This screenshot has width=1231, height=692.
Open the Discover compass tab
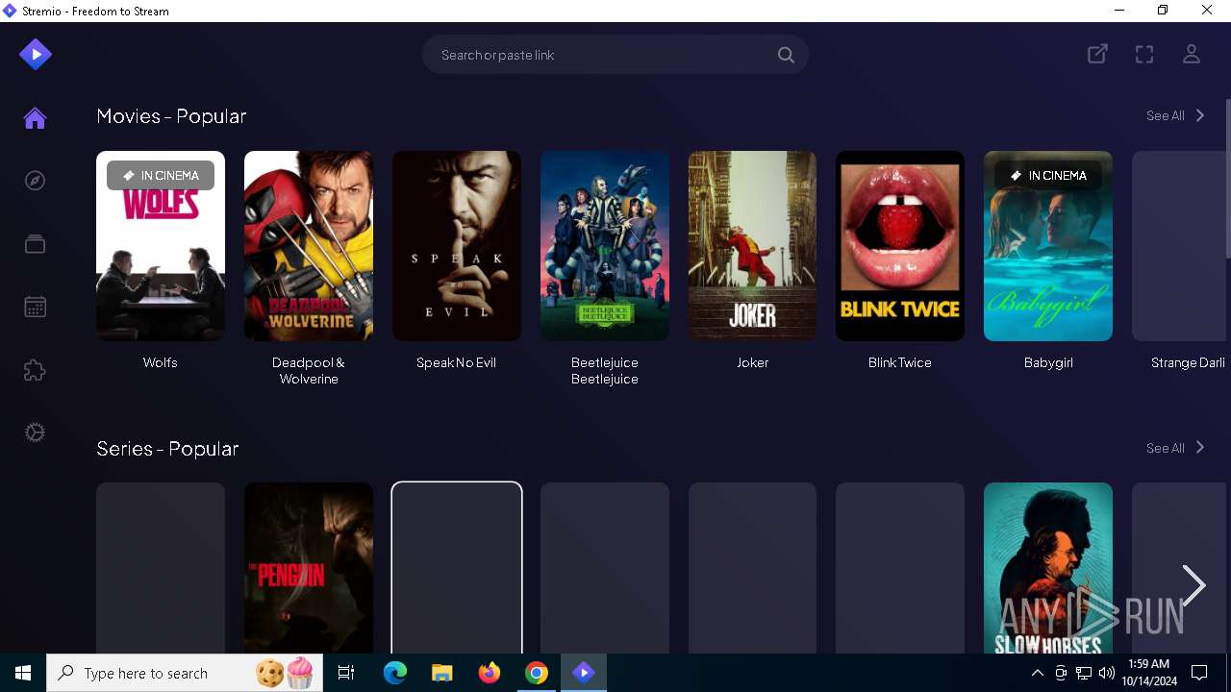(36, 181)
